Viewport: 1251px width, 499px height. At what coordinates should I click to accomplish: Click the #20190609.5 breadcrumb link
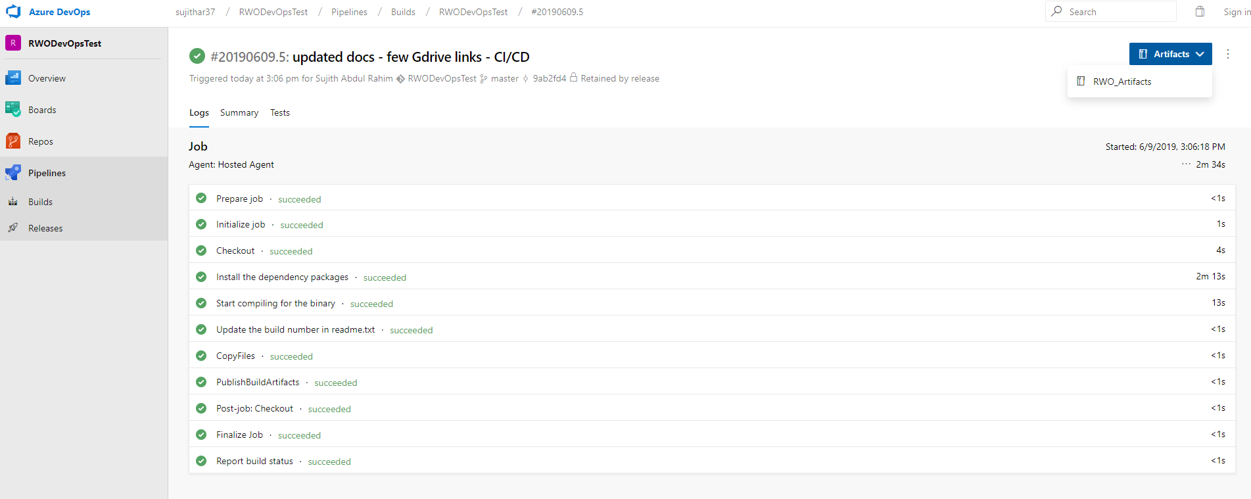point(557,12)
